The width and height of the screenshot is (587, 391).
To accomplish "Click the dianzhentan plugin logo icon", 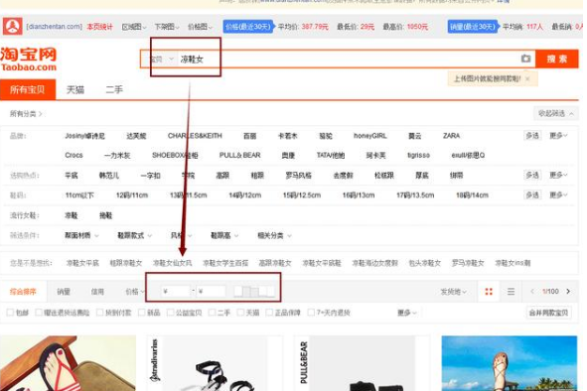I will coord(12,27).
